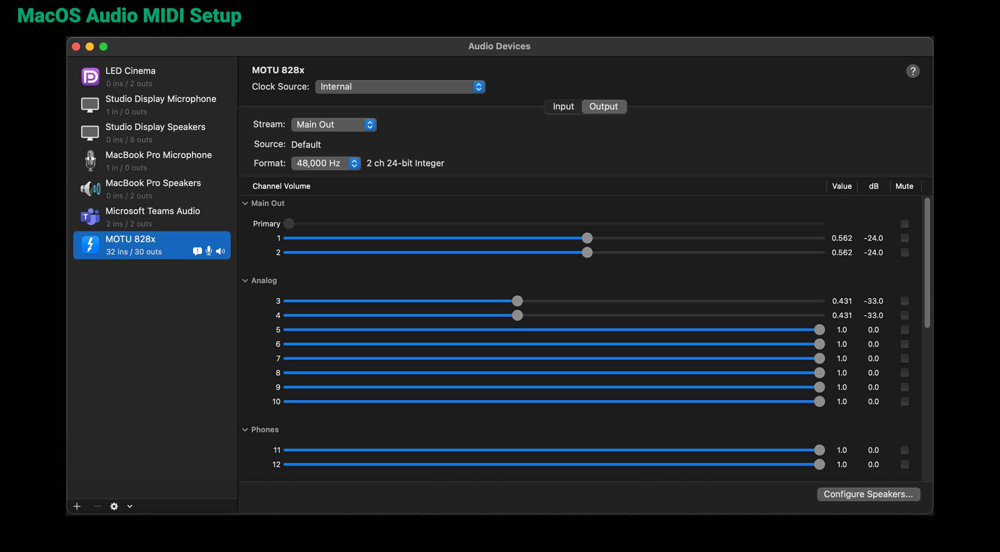The width and height of the screenshot is (1000, 552).
Task: Click the MacBook Pro Speakers speaker icon
Action: coord(90,189)
